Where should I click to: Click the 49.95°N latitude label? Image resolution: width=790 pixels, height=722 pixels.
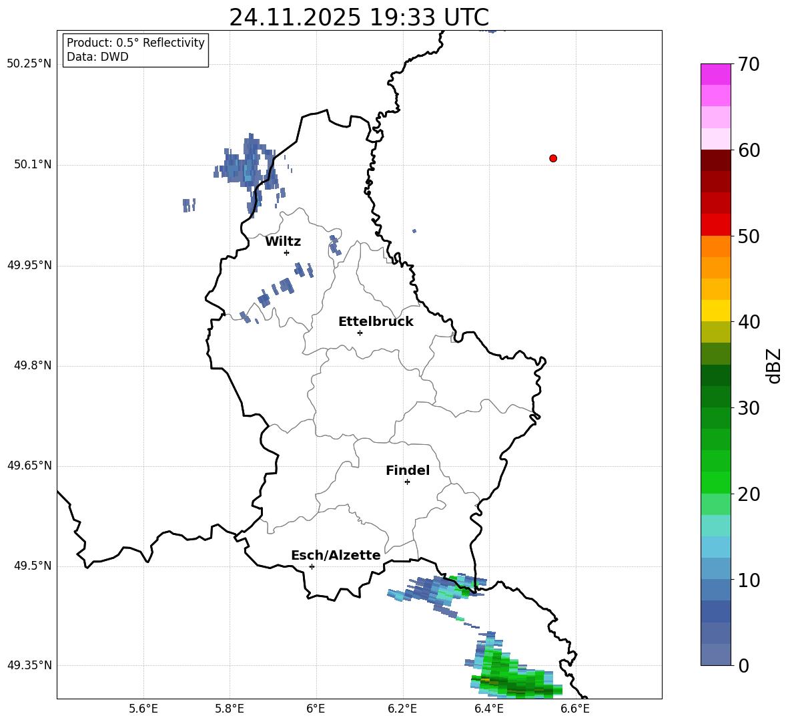[x=29, y=265]
